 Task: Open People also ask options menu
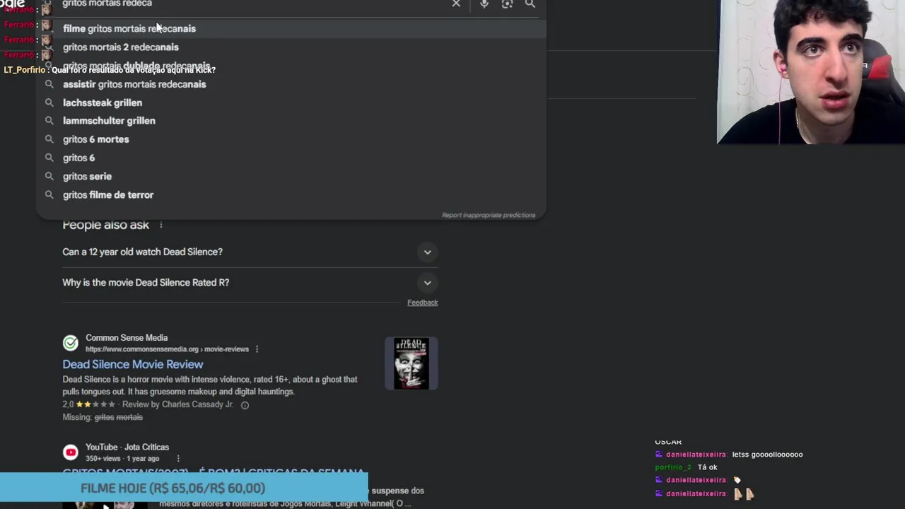click(x=161, y=225)
